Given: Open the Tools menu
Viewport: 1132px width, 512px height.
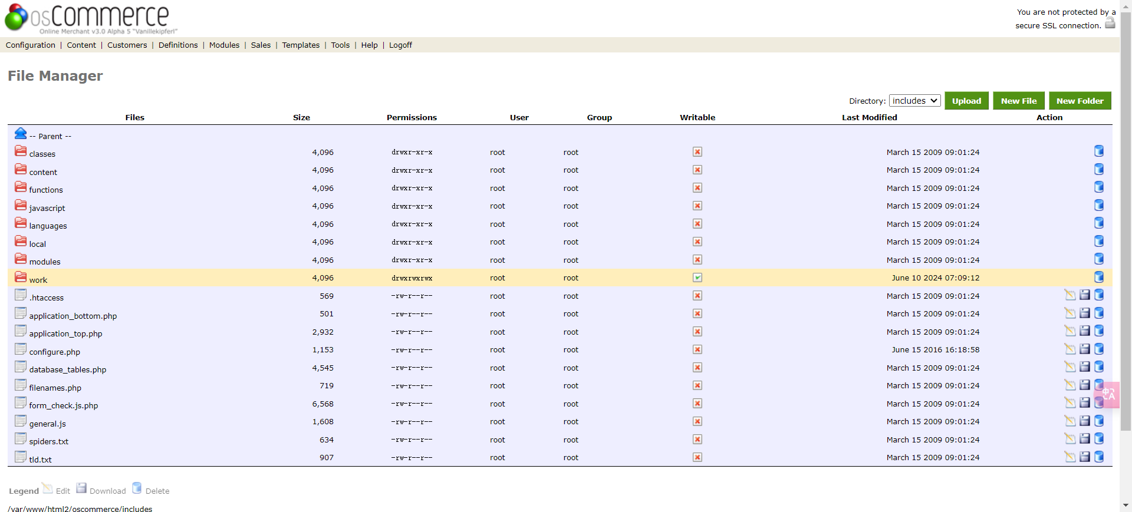Looking at the screenshot, I should [x=340, y=45].
